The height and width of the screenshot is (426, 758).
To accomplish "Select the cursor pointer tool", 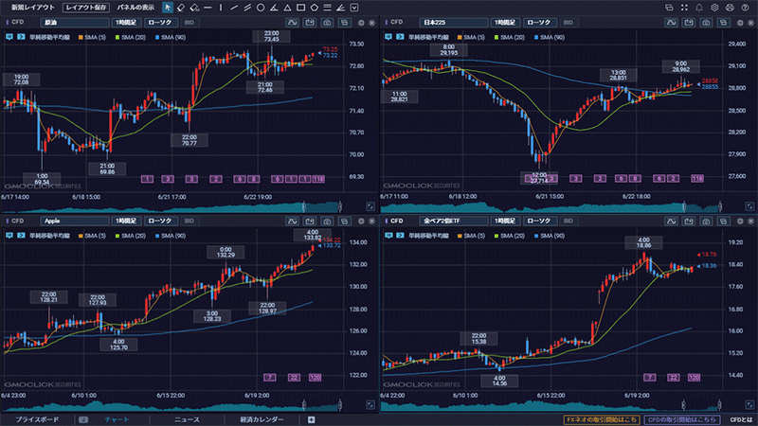I will pyautogui.click(x=168, y=7).
